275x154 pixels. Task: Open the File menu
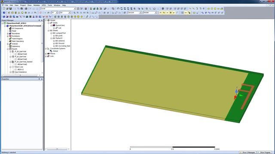(6, 5)
